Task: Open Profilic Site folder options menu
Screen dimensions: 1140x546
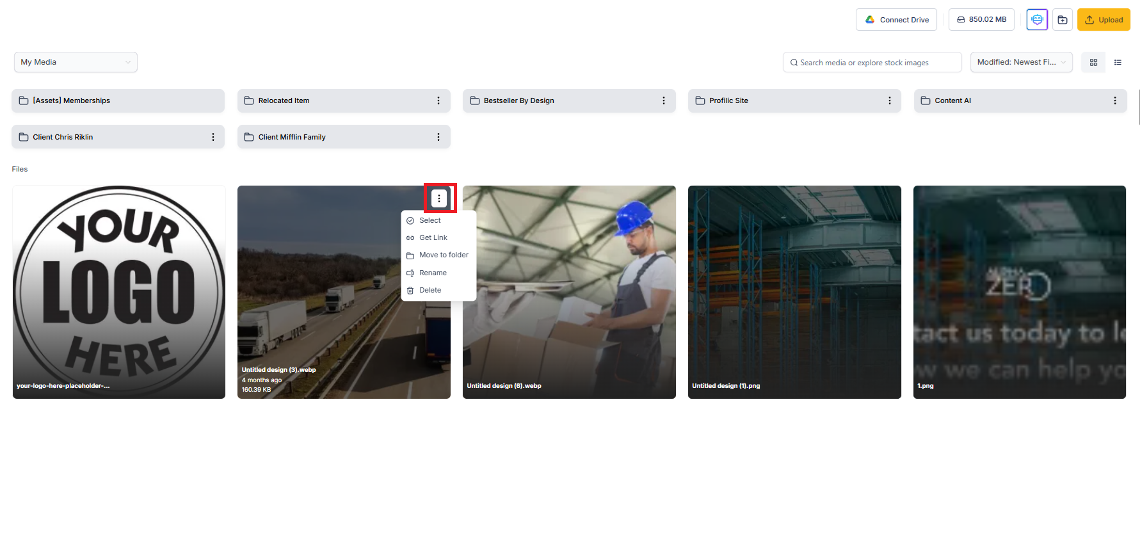Action: (x=890, y=100)
